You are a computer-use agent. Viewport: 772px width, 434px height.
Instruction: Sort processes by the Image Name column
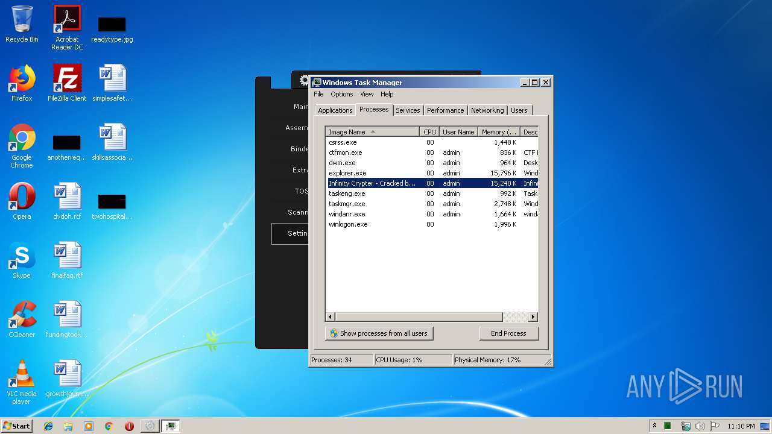tap(372, 132)
